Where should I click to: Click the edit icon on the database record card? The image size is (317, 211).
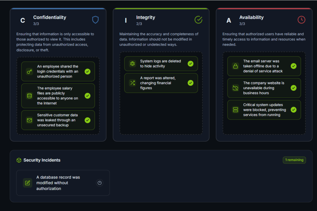[x=28, y=183]
